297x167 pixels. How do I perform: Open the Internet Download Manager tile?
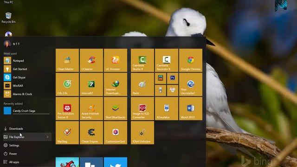coord(116,84)
